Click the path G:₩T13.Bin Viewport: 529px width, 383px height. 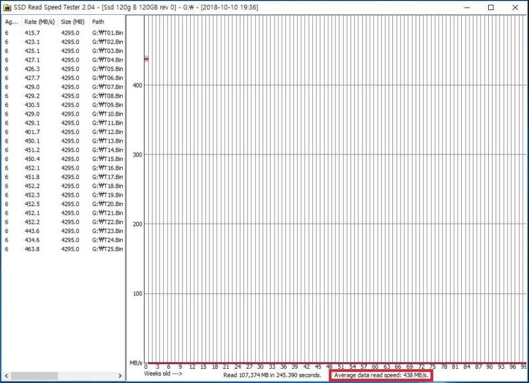(107, 141)
